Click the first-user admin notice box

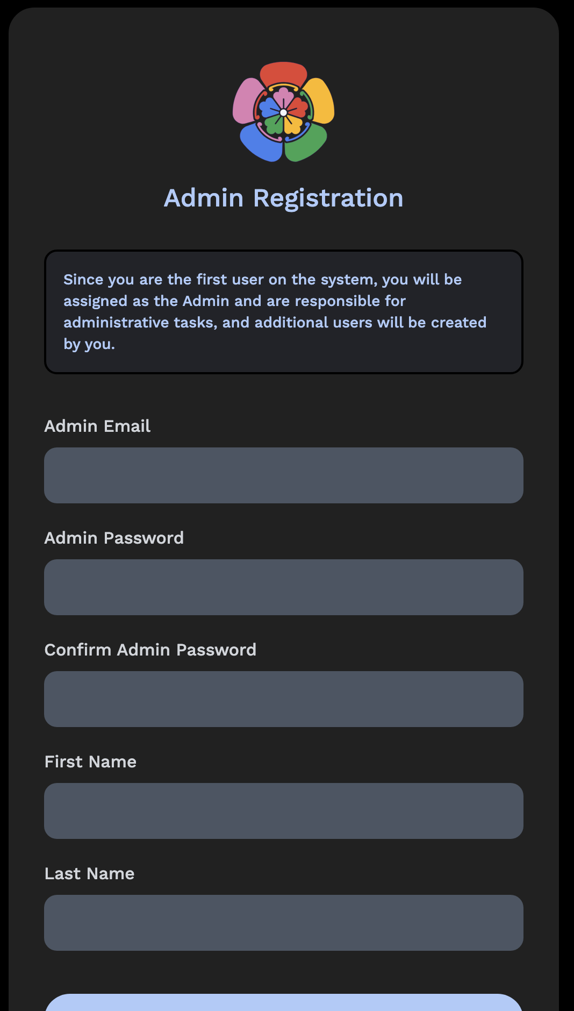[283, 311]
